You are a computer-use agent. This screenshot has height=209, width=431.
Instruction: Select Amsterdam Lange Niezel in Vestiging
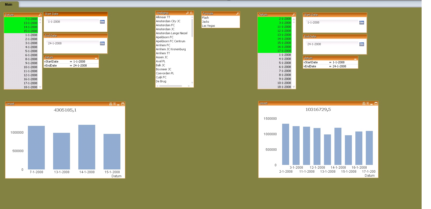click(x=173, y=33)
